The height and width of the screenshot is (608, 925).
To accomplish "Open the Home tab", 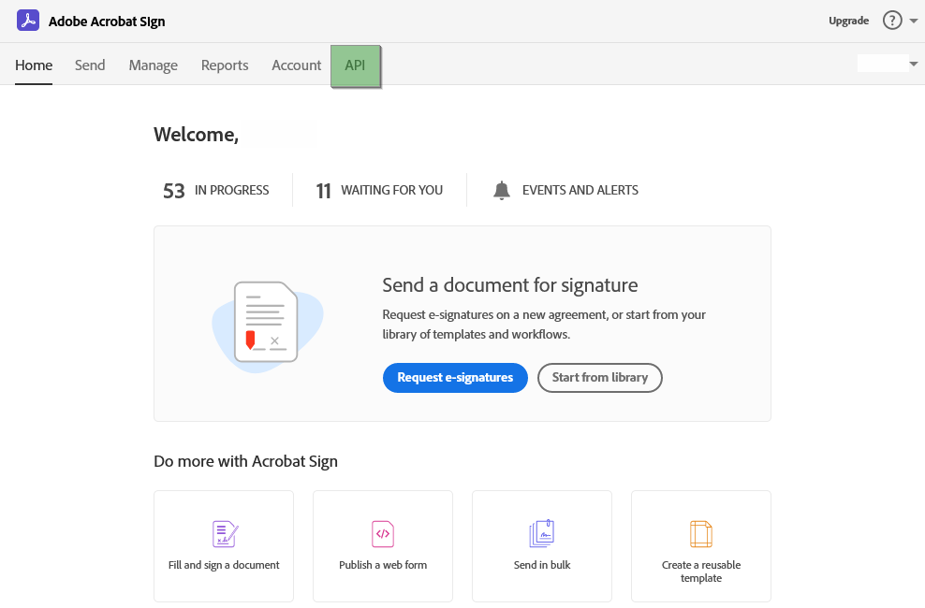I will (x=34, y=65).
